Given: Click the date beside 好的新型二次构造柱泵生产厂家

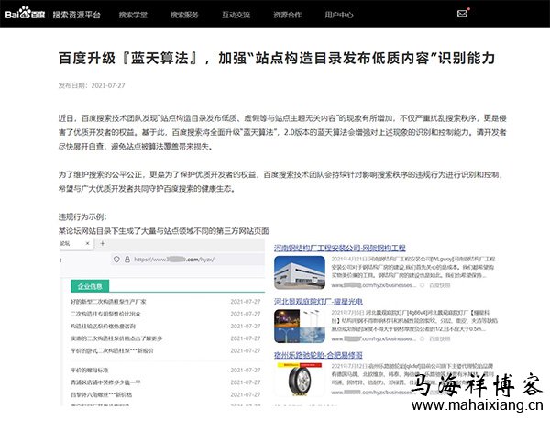Looking at the screenshot, I should [x=246, y=302].
